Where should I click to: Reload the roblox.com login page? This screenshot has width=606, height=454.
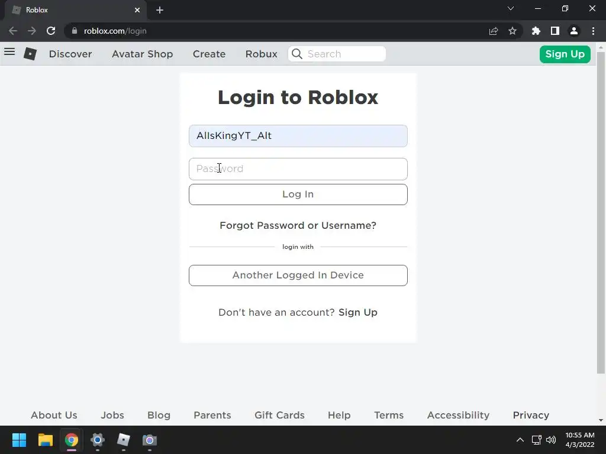pyautogui.click(x=51, y=31)
